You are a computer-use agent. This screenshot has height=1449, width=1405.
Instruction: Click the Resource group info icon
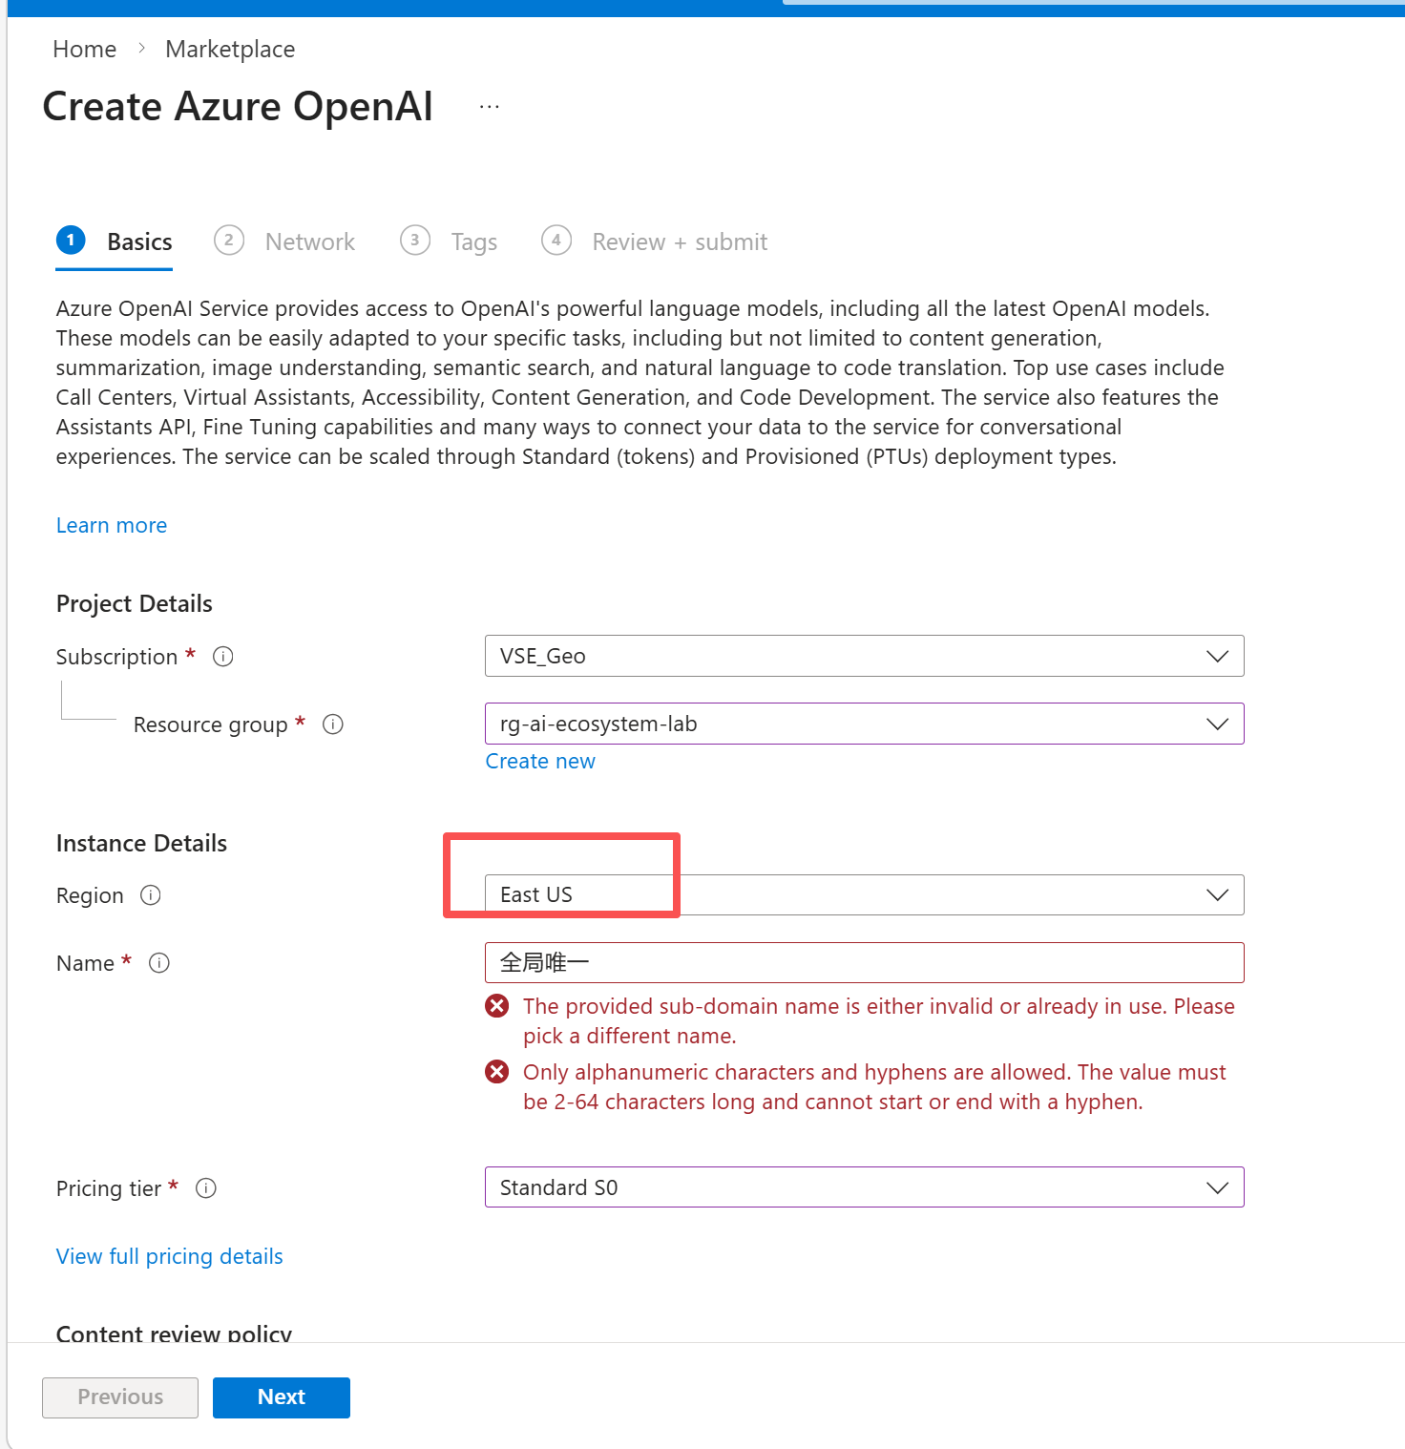pyautogui.click(x=333, y=724)
